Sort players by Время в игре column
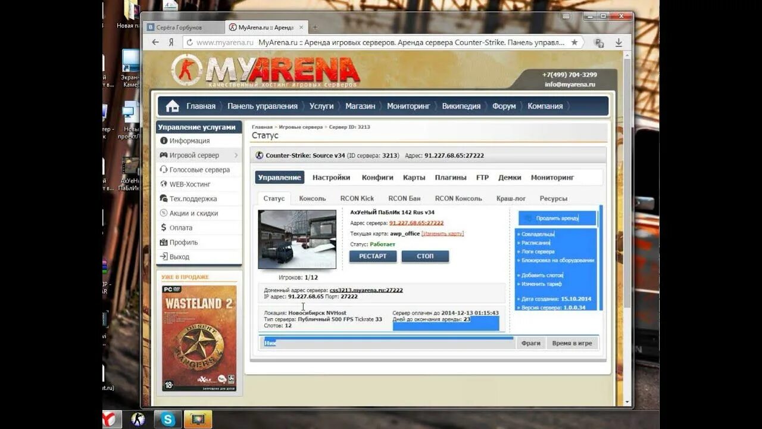762x429 pixels. pyautogui.click(x=572, y=343)
